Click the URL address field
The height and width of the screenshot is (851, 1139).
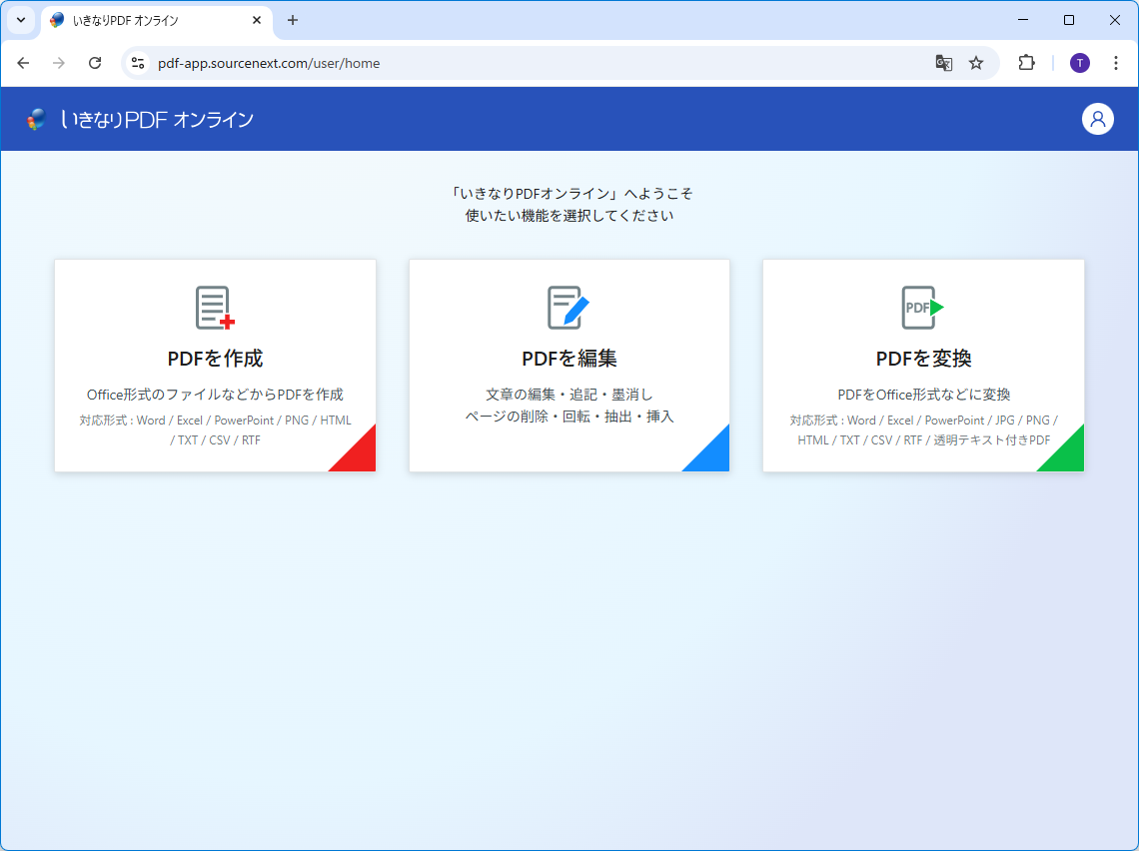coord(500,63)
